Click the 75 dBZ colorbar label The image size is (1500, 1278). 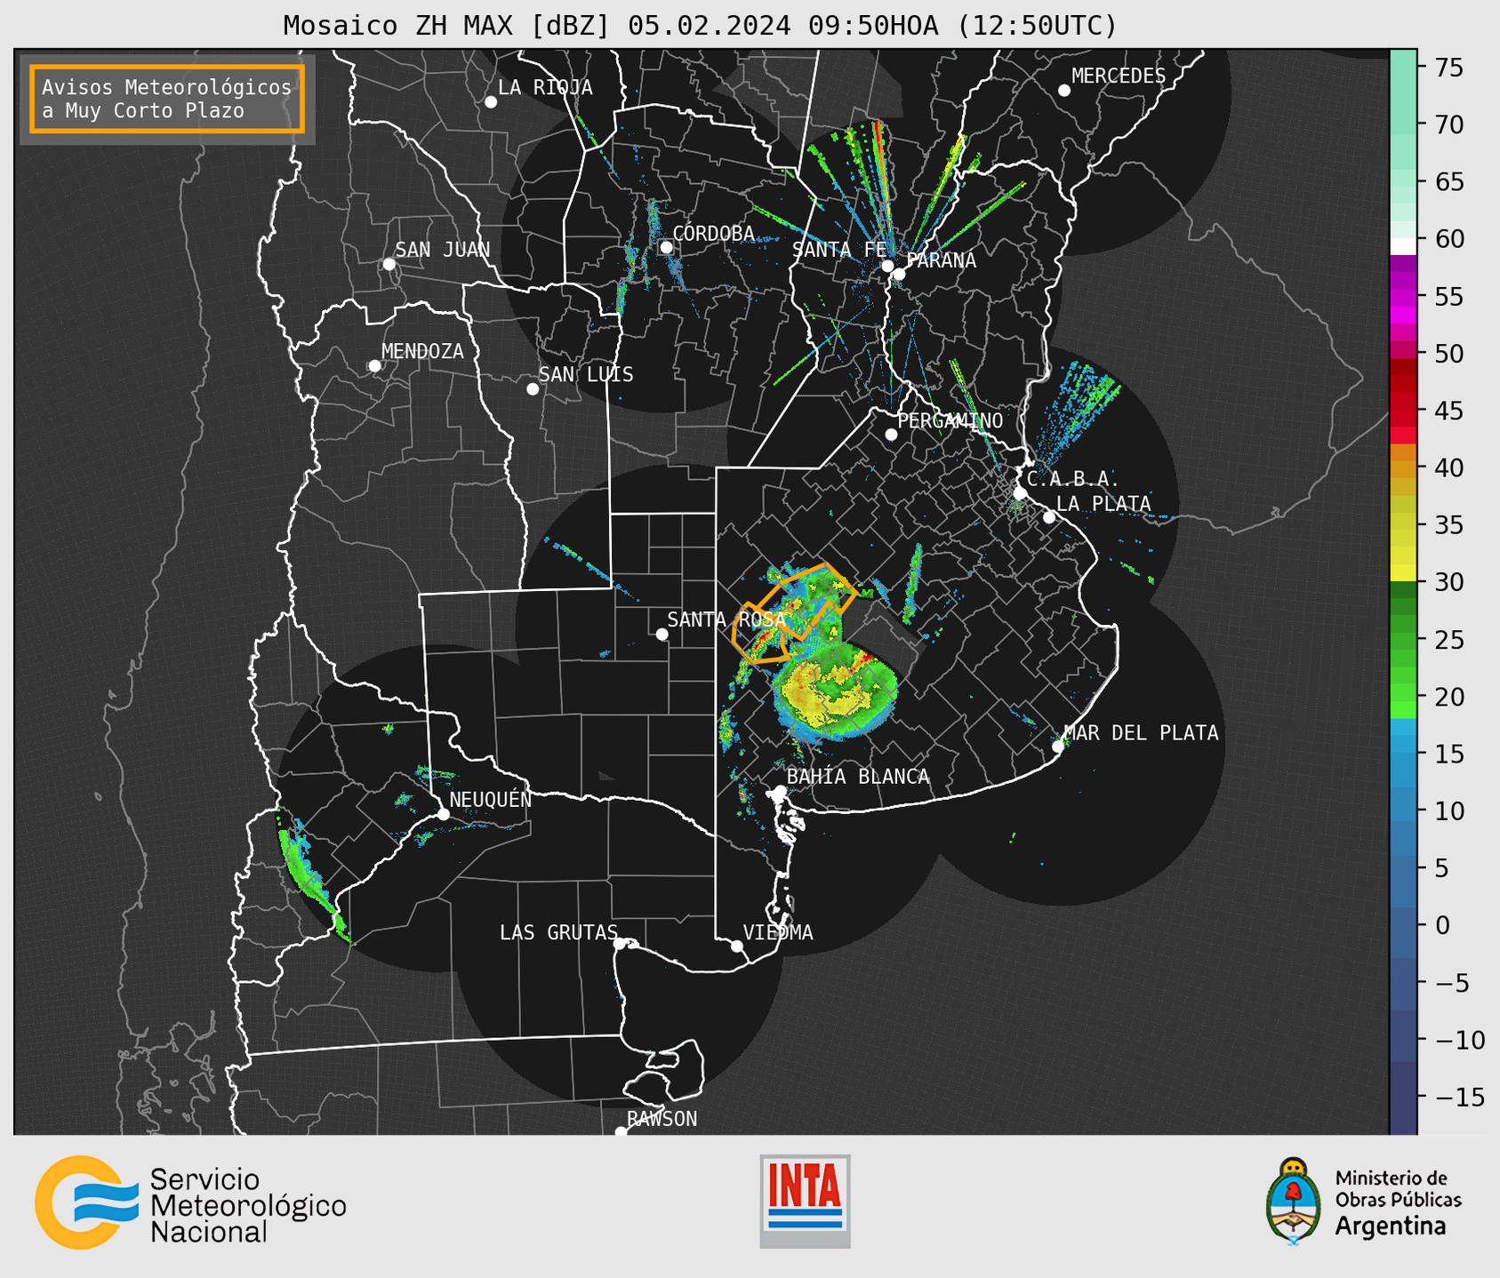(x=1448, y=68)
